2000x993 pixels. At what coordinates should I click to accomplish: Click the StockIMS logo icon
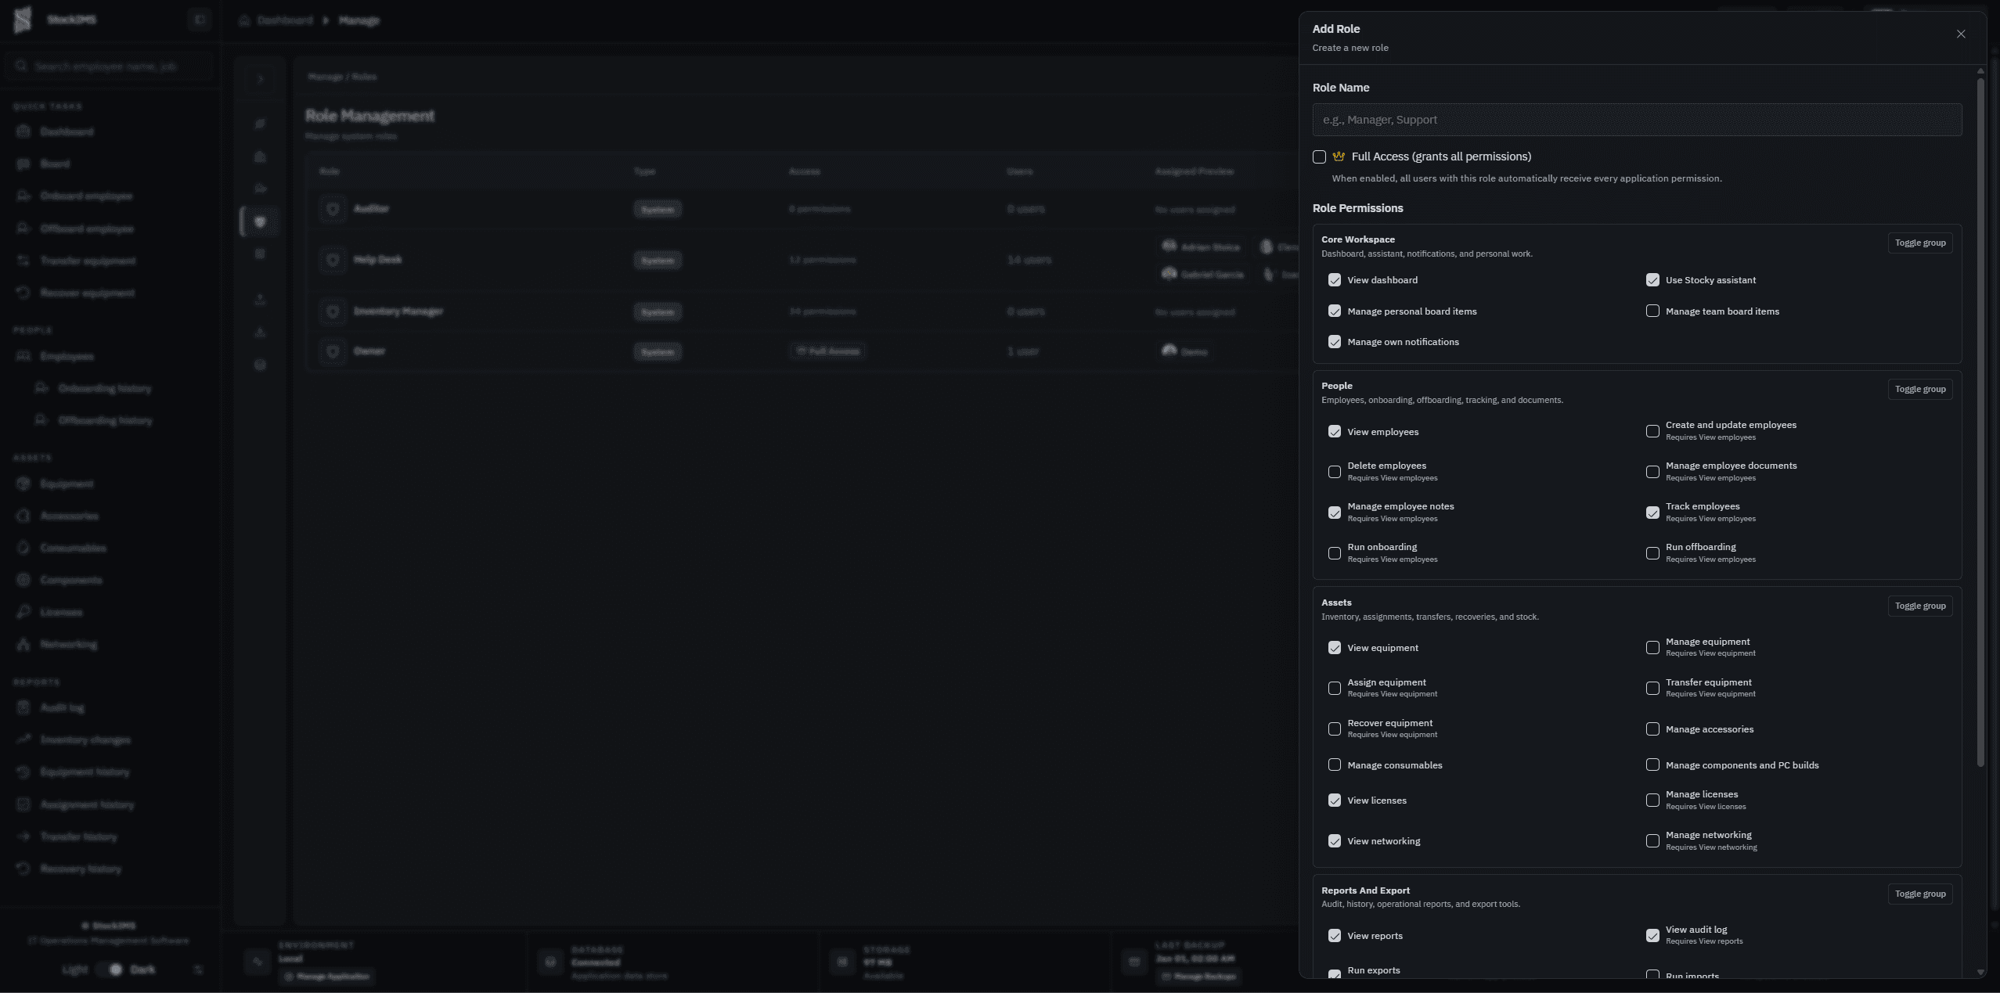23,20
